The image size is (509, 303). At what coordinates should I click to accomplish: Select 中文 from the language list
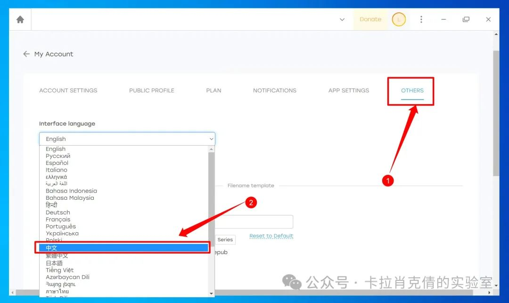click(122, 248)
